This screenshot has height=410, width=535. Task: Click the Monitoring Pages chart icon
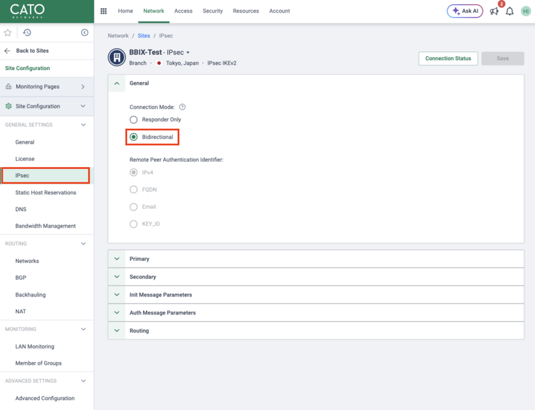coord(9,87)
